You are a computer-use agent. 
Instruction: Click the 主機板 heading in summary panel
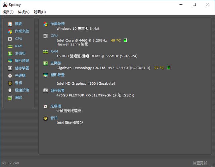56,63
